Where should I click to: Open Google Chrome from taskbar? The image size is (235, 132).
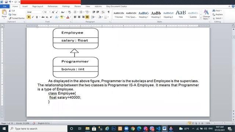pyautogui.click(x=133, y=129)
